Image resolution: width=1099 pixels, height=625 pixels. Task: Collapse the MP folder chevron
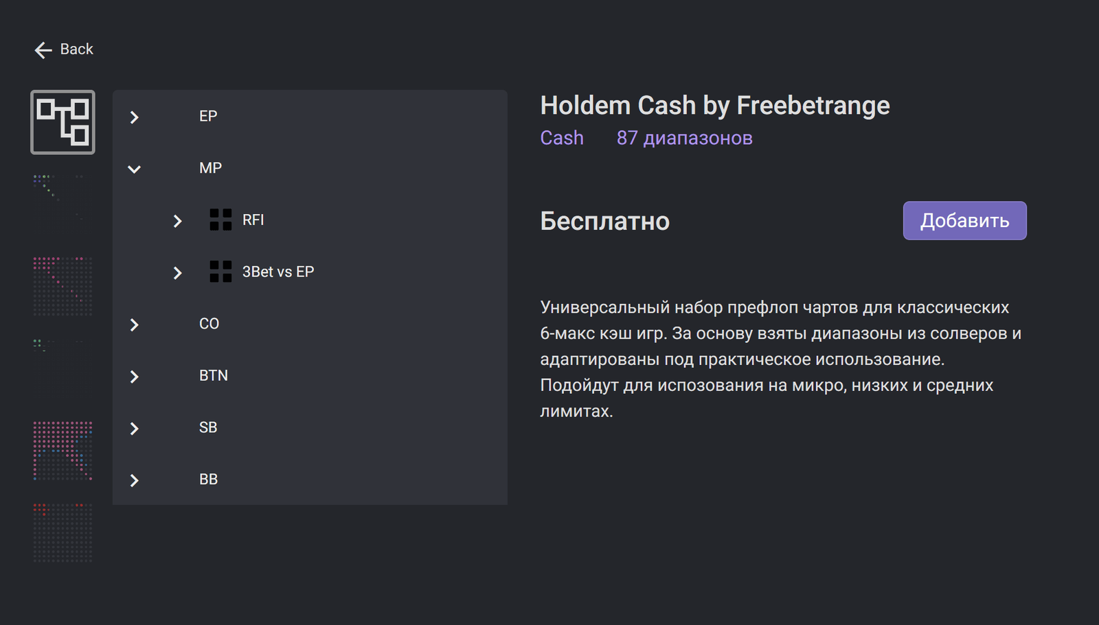(x=135, y=169)
